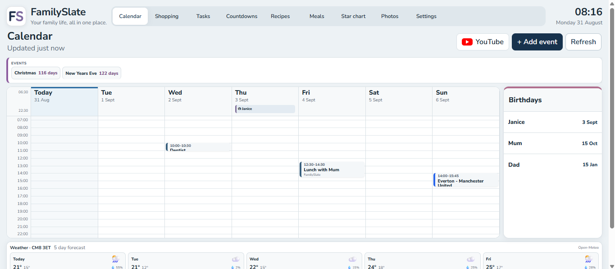This screenshot has width=615, height=269.
Task: Open the Calendar tab
Action: (x=130, y=16)
